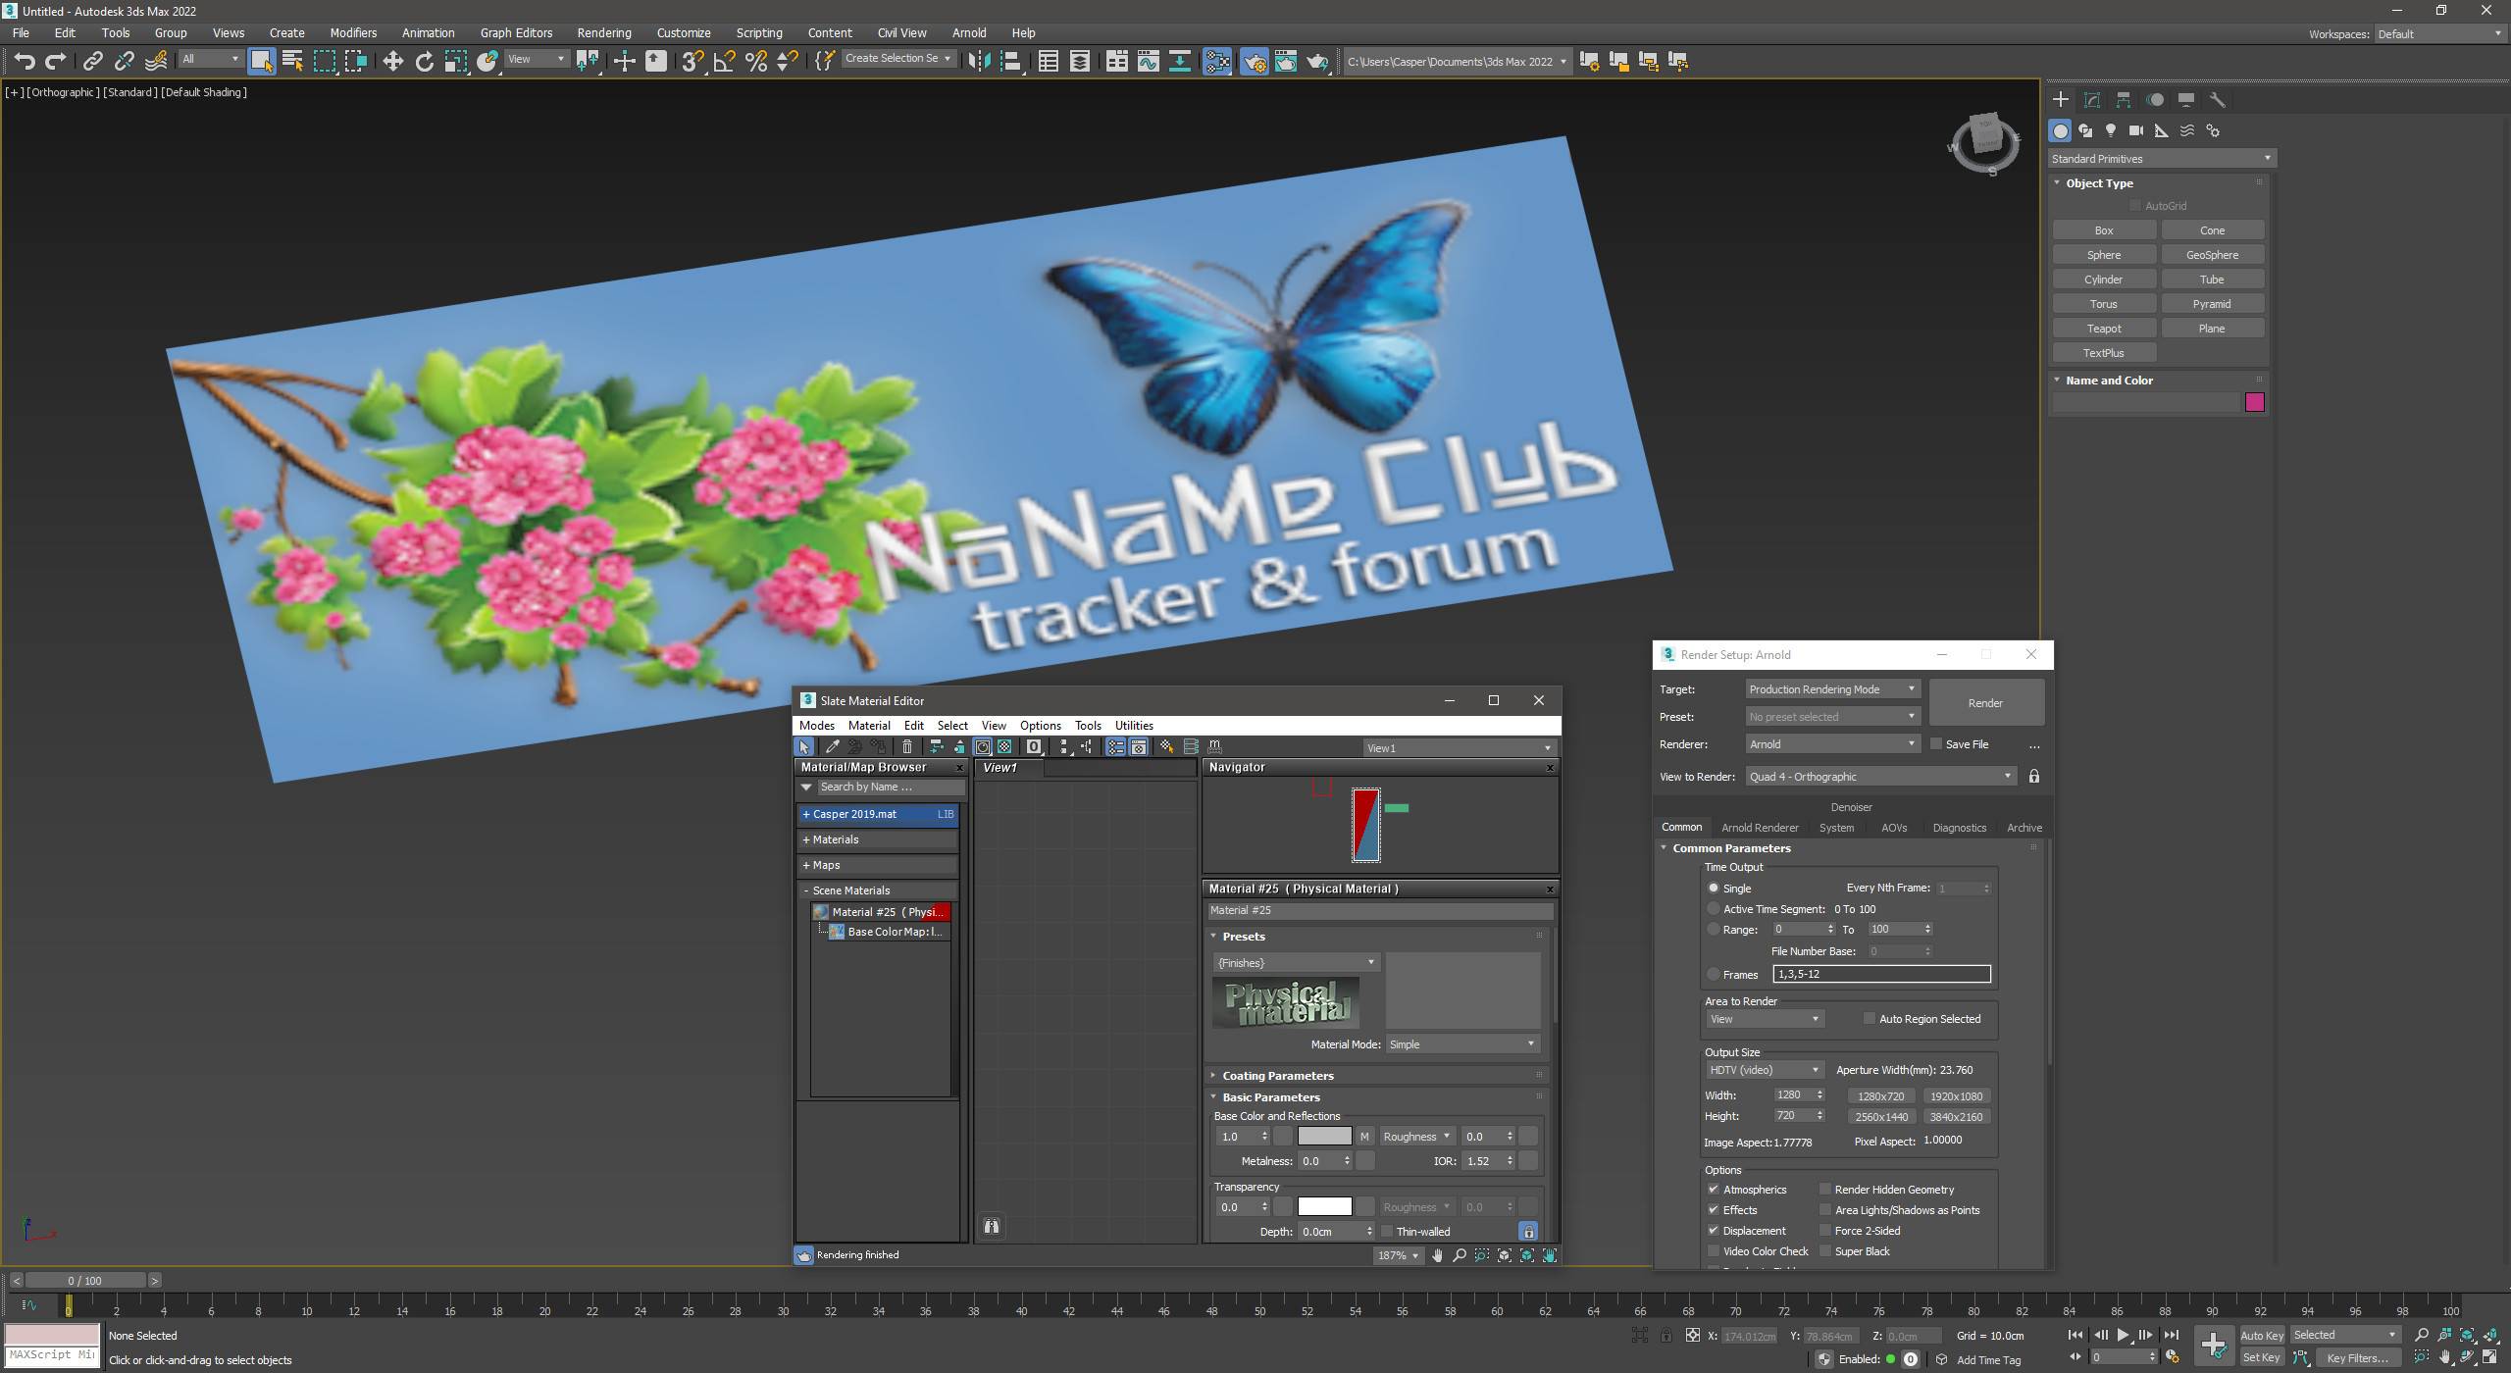Enable Auto Region Selected checkbox

click(x=1870, y=1019)
